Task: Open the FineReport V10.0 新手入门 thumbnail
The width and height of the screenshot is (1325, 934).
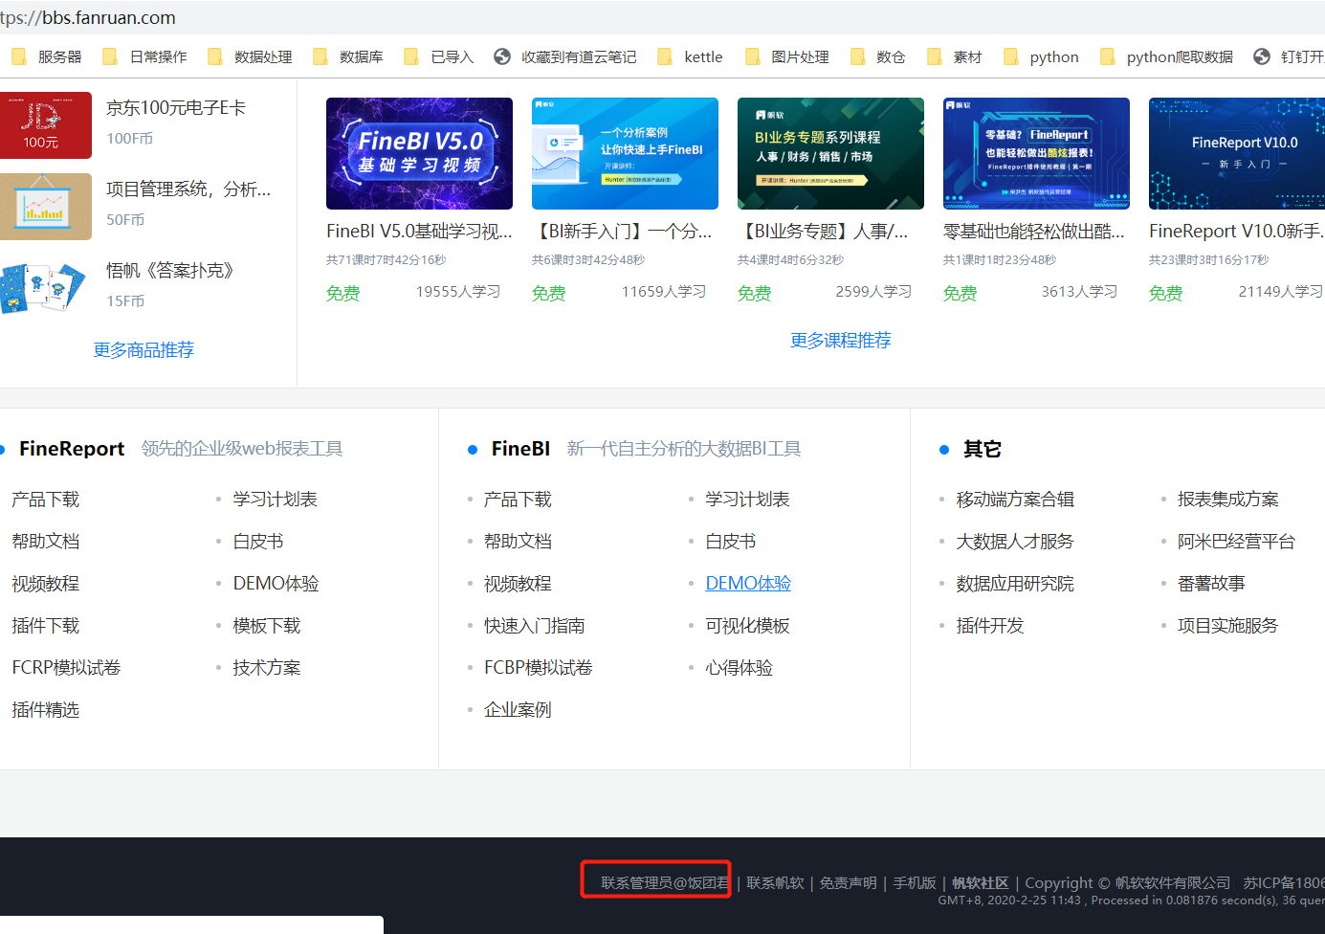Action: [x=1237, y=153]
